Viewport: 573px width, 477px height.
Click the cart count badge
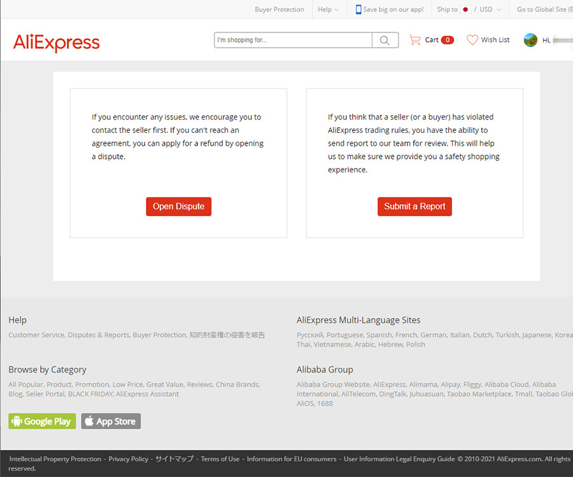pyautogui.click(x=448, y=40)
